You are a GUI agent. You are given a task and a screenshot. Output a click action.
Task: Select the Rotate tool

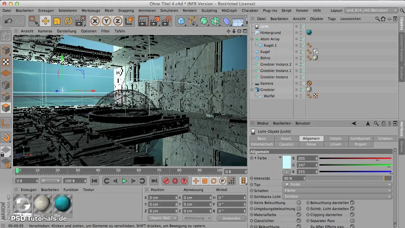coord(68,21)
